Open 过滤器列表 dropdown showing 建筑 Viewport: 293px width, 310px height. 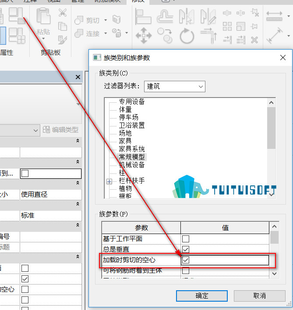tap(174, 87)
